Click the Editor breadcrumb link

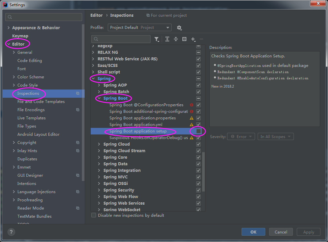pos(96,15)
